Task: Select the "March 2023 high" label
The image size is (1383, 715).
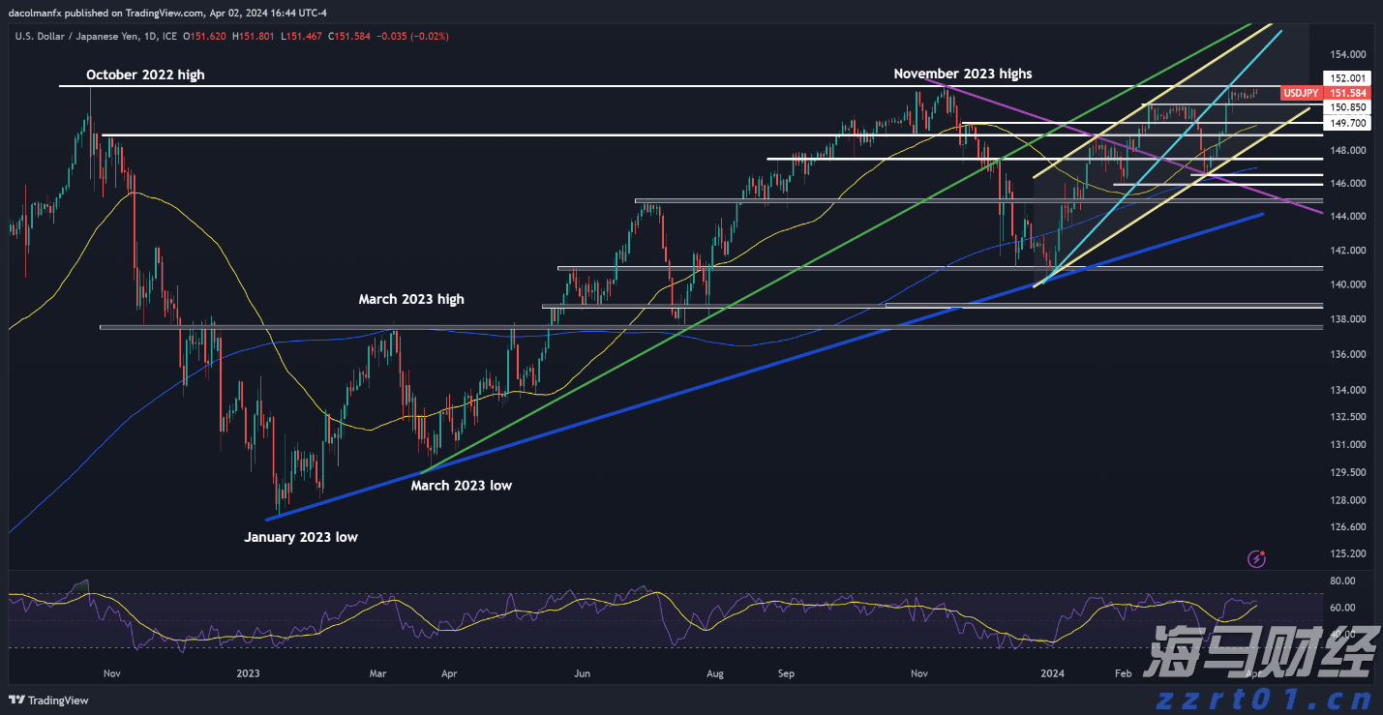Action: [x=411, y=299]
